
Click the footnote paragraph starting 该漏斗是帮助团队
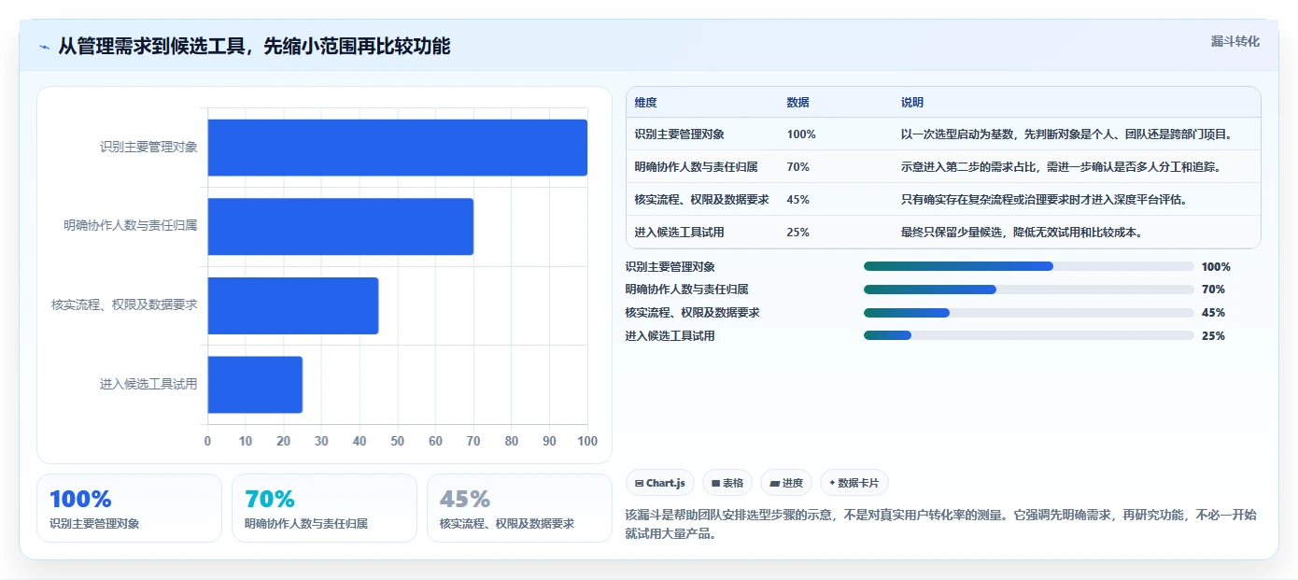point(941,525)
